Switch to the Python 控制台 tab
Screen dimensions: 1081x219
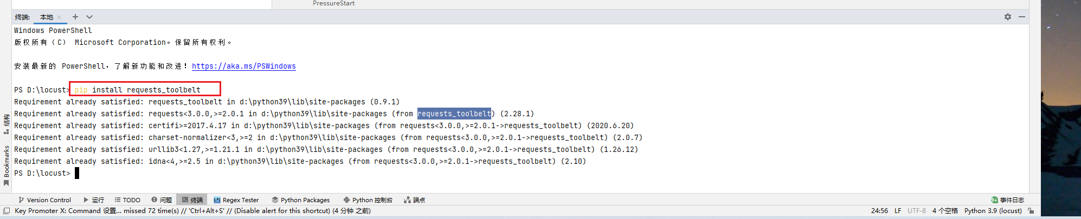click(368, 200)
